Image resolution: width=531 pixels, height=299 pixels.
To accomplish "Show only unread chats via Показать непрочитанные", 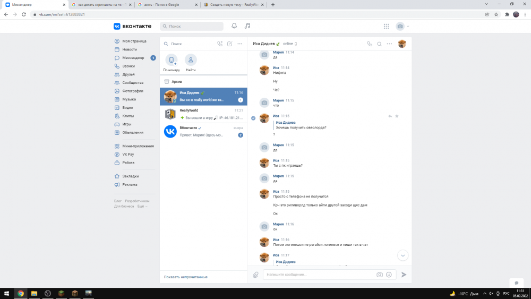I will pyautogui.click(x=185, y=277).
